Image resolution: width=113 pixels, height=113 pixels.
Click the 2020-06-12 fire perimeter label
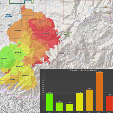17,30
